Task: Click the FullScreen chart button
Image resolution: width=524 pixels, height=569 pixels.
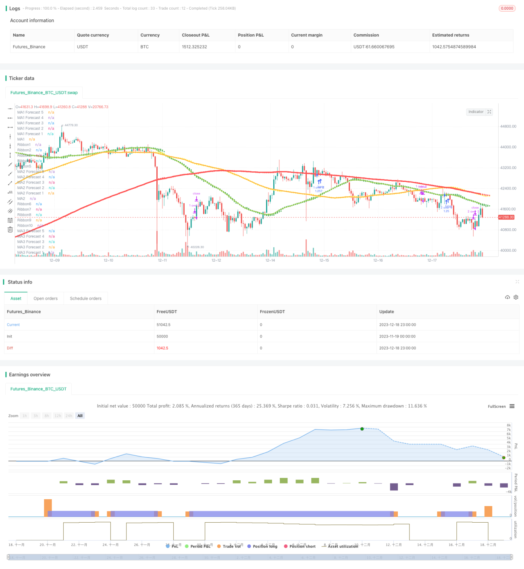Action: [x=497, y=406]
